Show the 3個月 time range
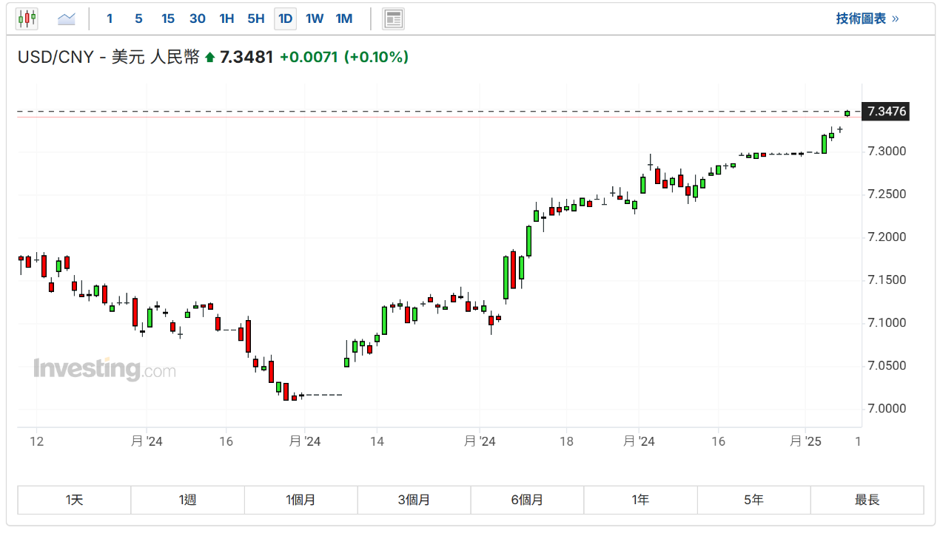The width and height of the screenshot is (940, 533). [x=414, y=500]
